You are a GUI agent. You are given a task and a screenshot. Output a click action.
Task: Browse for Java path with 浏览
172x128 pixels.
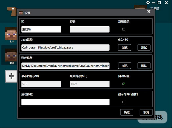[x=124, y=48]
